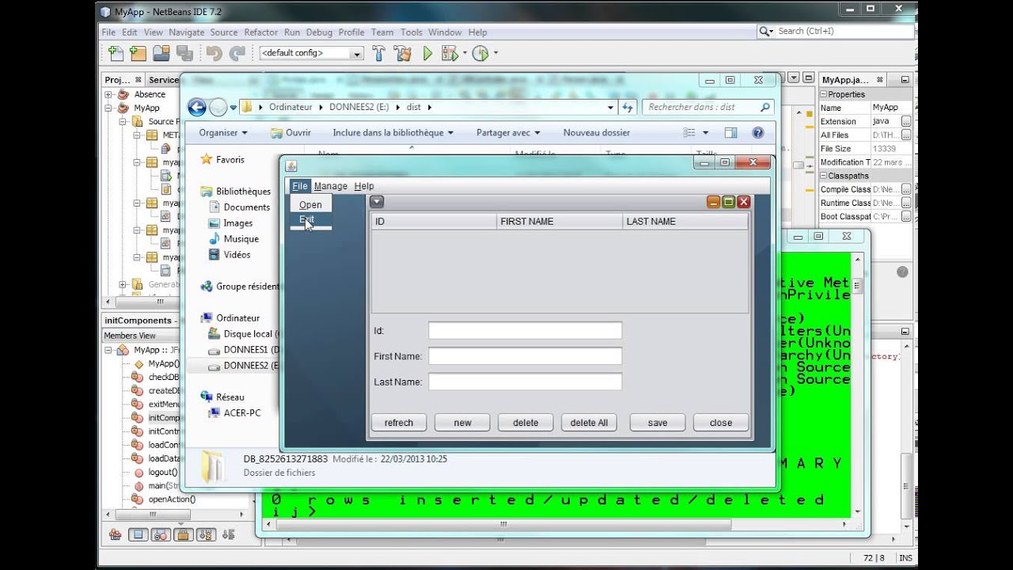
Task: Click the Extension property ellipsis button
Action: 906,121
